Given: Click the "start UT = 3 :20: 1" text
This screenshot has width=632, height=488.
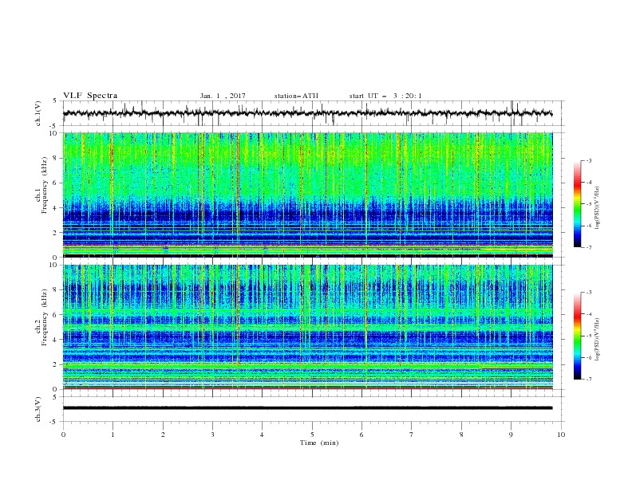Looking at the screenshot, I should [x=385, y=96].
